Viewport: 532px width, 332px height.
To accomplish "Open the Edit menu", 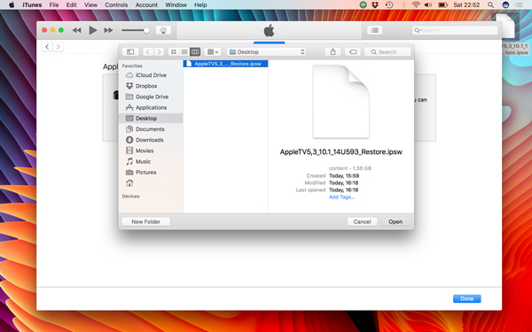I will click(71, 4).
